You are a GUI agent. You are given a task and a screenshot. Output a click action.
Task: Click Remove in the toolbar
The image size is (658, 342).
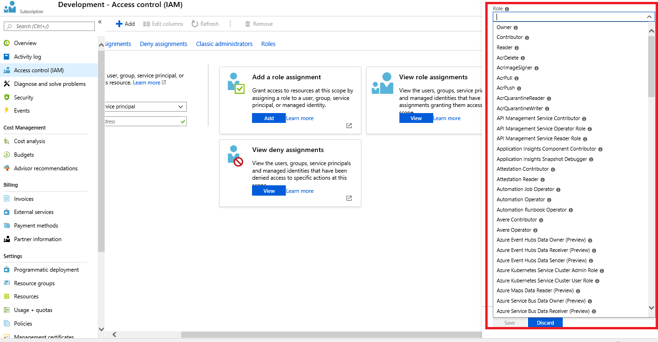point(259,24)
